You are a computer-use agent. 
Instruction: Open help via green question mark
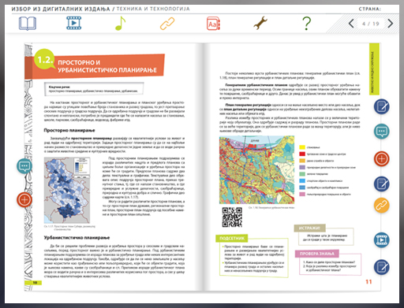307,24
